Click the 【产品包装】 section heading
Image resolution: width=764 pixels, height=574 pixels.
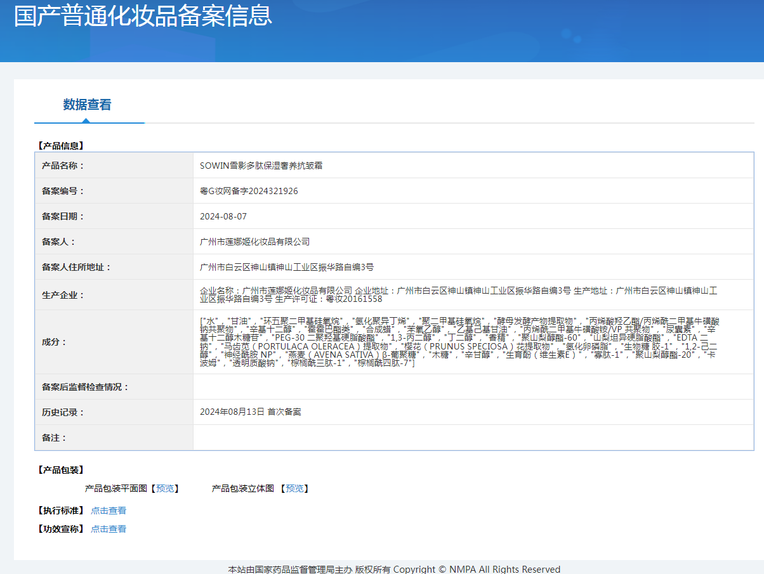(60, 470)
